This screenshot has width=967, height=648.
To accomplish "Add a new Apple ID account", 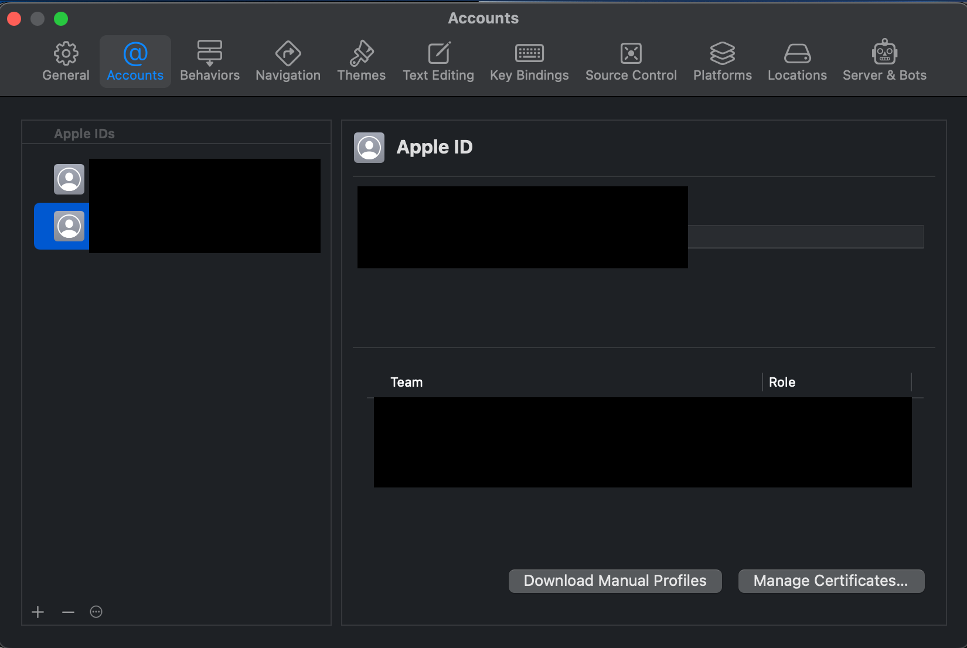I will click(x=38, y=612).
